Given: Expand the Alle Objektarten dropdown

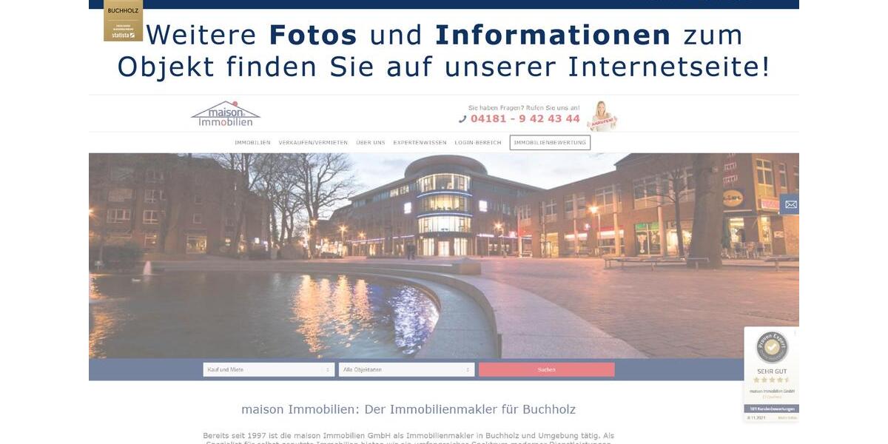Looking at the screenshot, I should 406,369.
